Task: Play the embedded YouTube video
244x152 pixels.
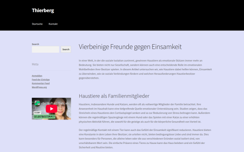Action: click(52, 109)
